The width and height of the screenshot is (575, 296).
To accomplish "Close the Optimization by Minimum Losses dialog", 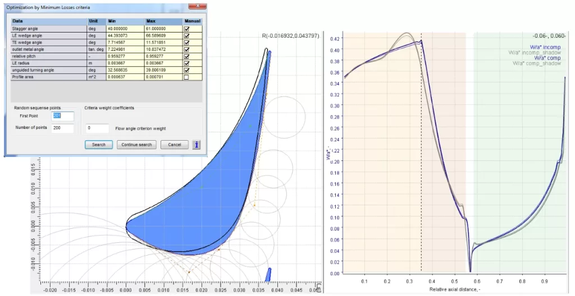I will [x=197, y=6].
